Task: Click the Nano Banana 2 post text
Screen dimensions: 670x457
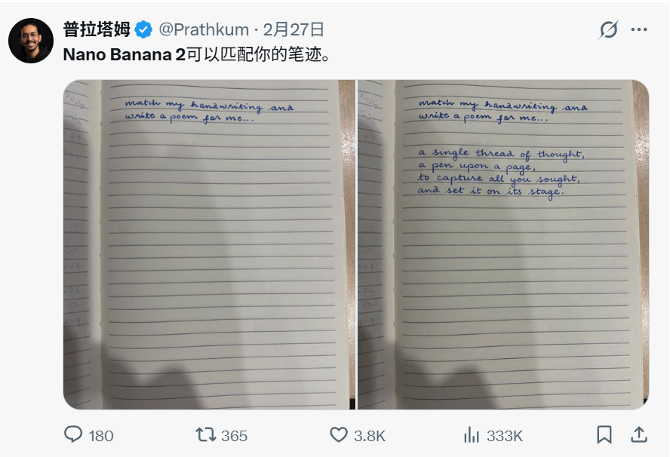Action: tap(196, 55)
